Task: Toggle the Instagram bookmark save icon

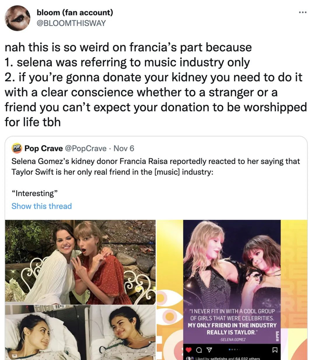Action: tap(275, 349)
